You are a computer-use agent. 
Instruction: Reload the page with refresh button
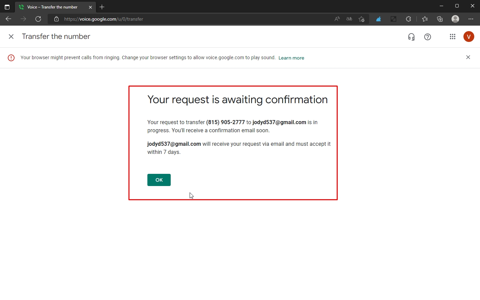(38, 19)
